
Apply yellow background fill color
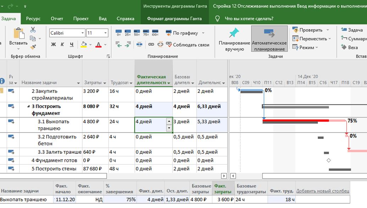coord(83,44)
